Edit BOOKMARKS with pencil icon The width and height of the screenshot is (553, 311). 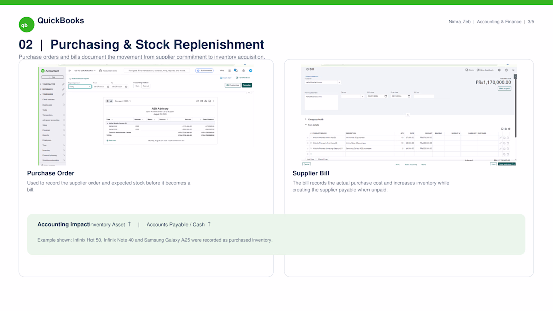[63, 89]
